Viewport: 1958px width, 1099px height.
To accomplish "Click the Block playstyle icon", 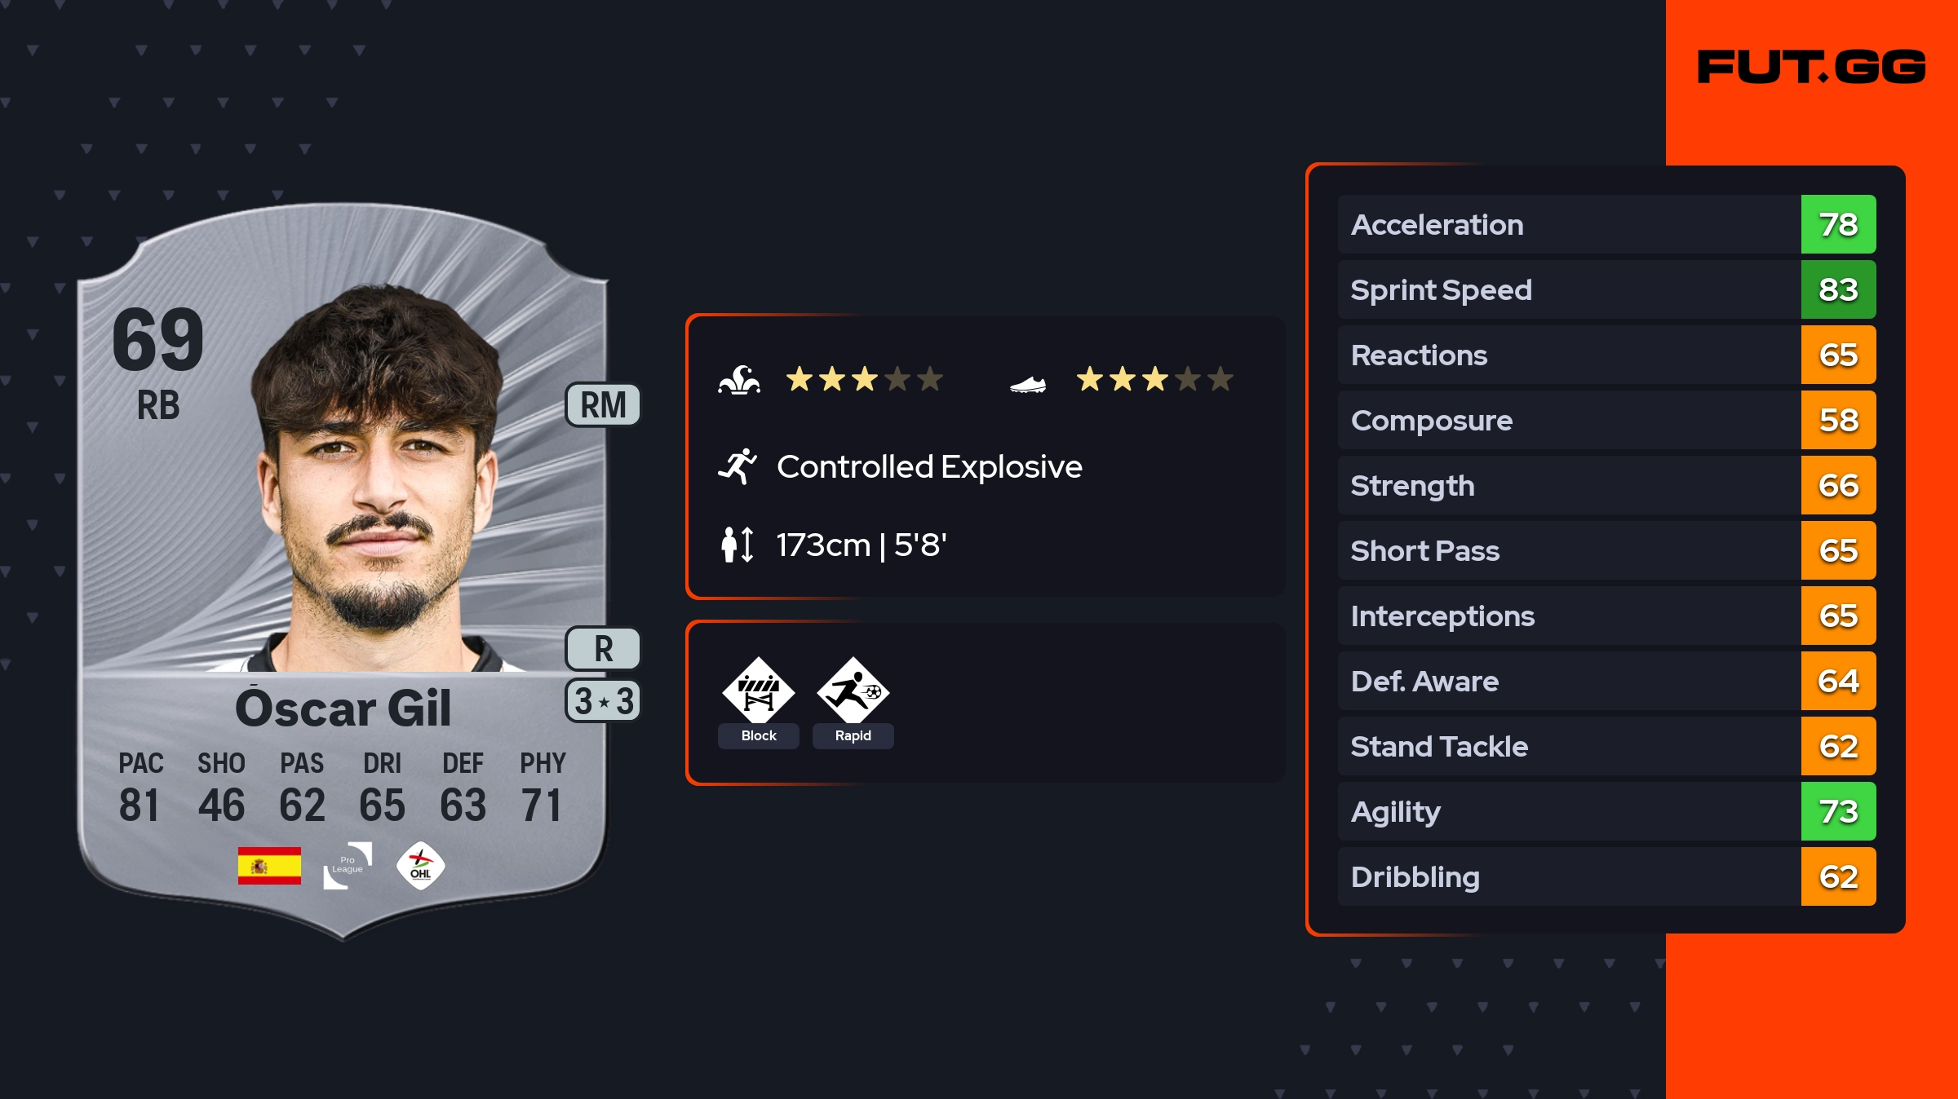I will click(758, 691).
